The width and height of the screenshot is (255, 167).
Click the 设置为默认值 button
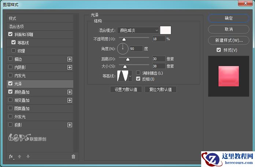(x=126, y=90)
